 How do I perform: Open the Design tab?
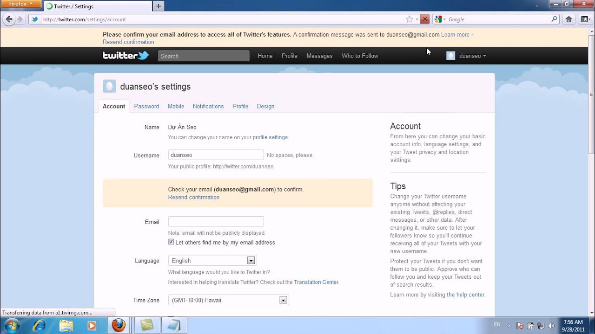click(x=265, y=106)
